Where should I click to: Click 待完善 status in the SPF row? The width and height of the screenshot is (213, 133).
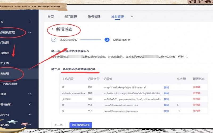pyautogui.click(x=196, y=87)
